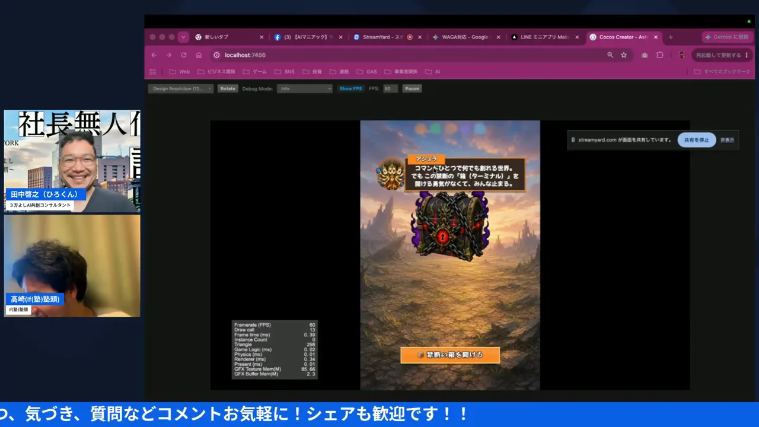Open the 投資 bookmarks folder

312,72
